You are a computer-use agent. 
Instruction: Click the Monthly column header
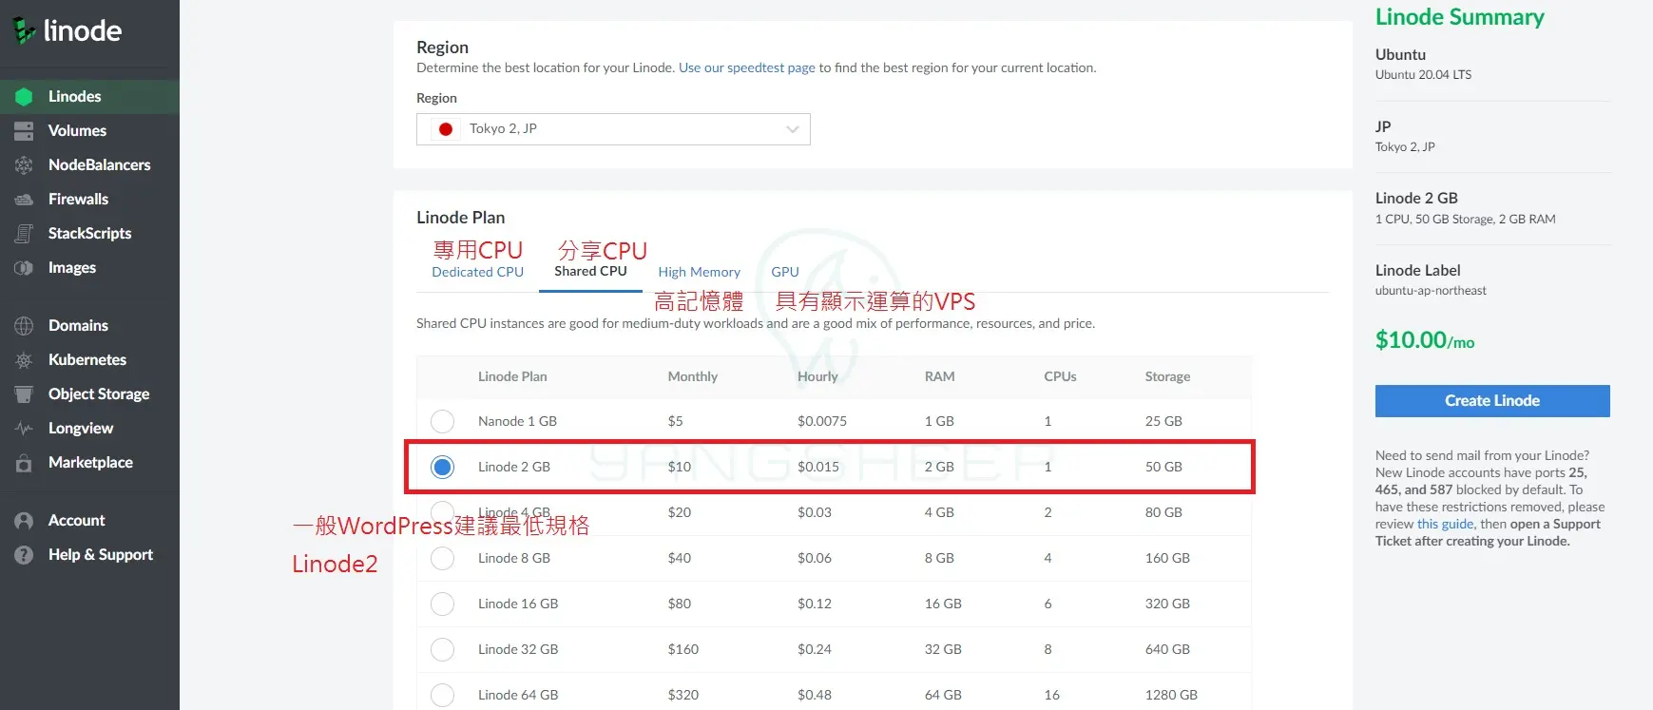692,377
